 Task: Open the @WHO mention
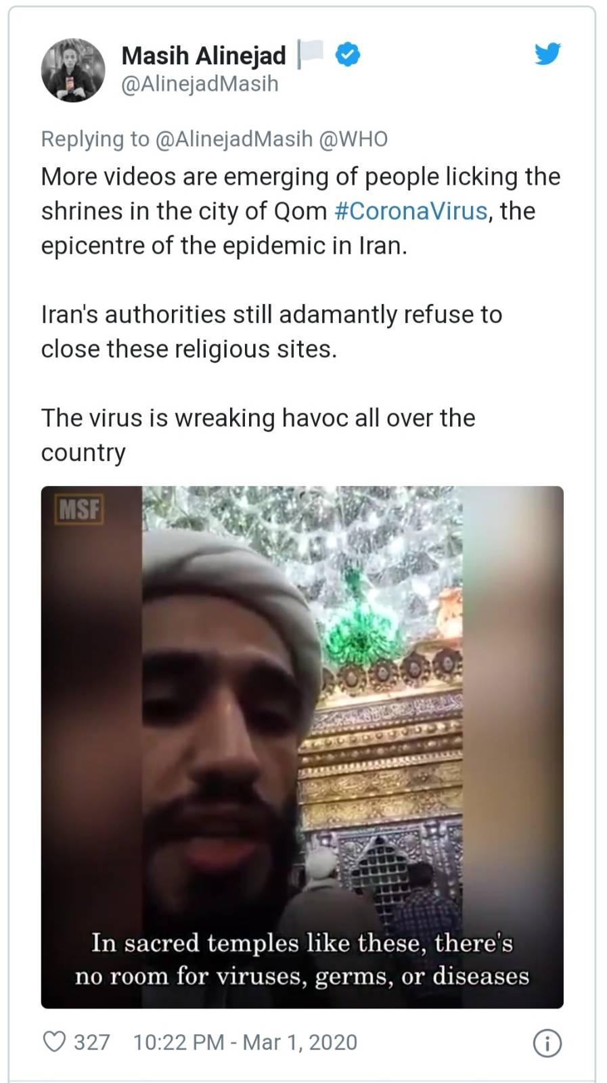click(x=353, y=139)
